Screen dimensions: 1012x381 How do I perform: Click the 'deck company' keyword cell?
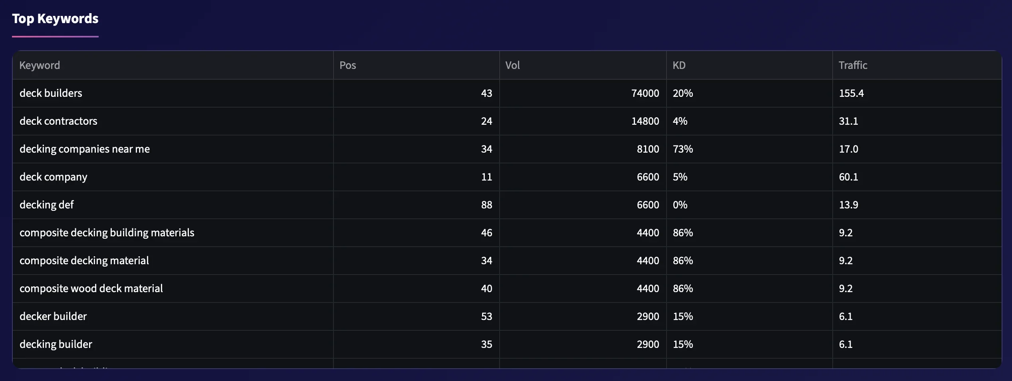coord(54,177)
